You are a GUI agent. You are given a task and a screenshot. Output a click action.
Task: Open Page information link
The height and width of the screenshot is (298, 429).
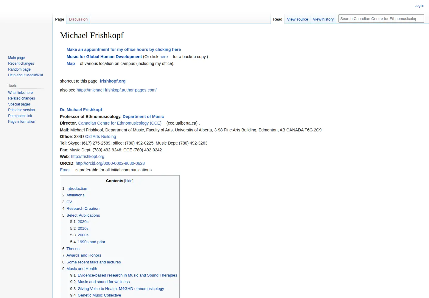(x=21, y=122)
